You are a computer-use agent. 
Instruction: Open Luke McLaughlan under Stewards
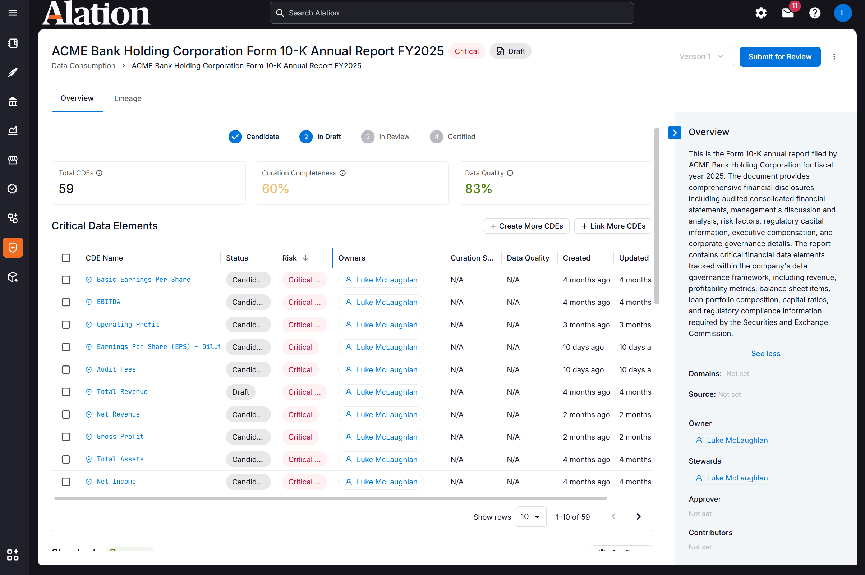pyautogui.click(x=732, y=478)
